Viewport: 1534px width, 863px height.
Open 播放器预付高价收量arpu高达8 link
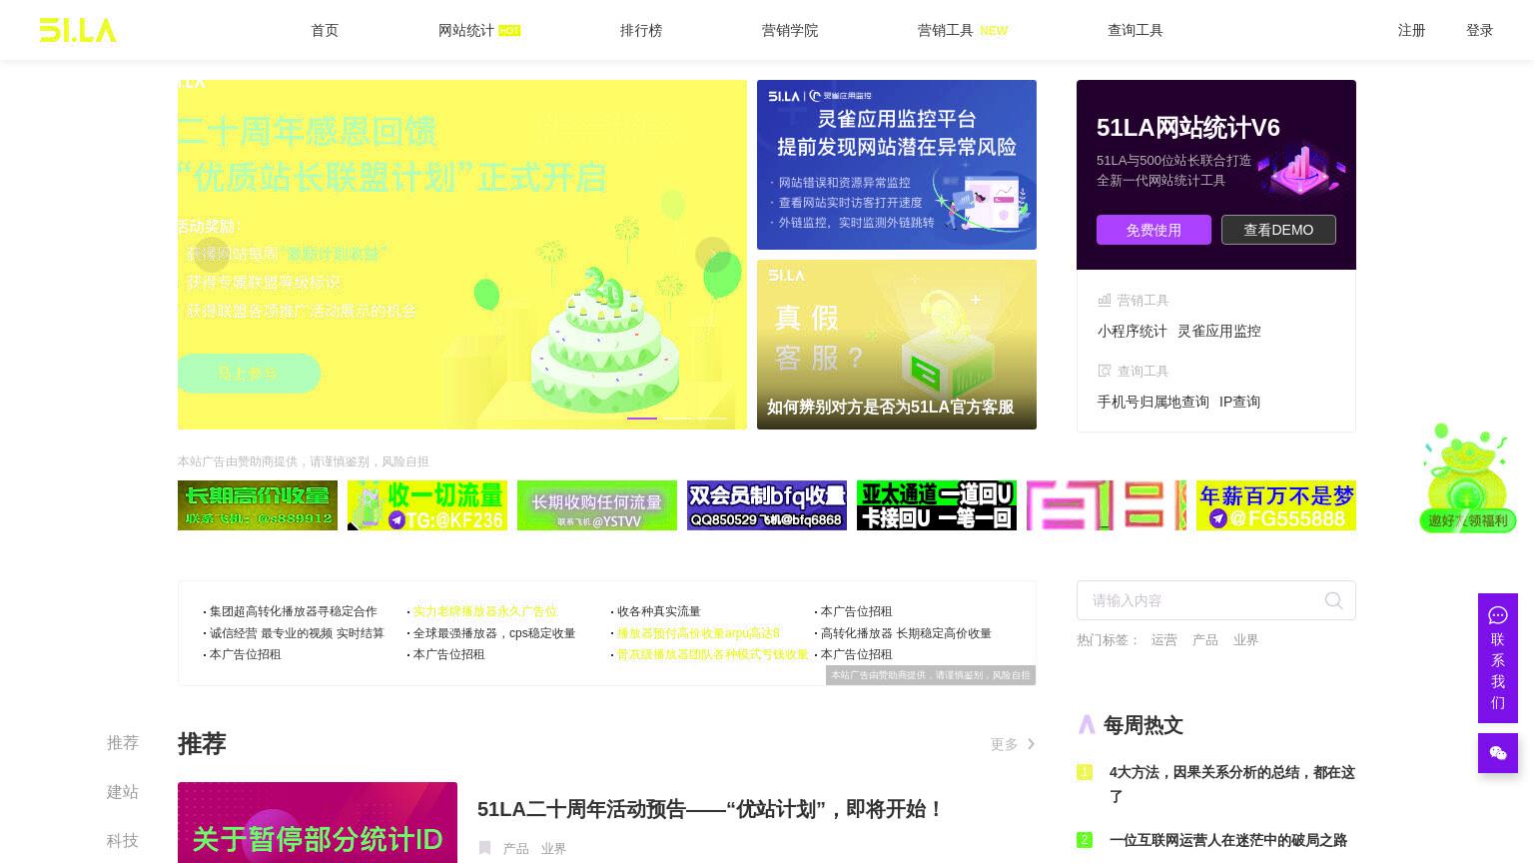pyautogui.click(x=698, y=633)
